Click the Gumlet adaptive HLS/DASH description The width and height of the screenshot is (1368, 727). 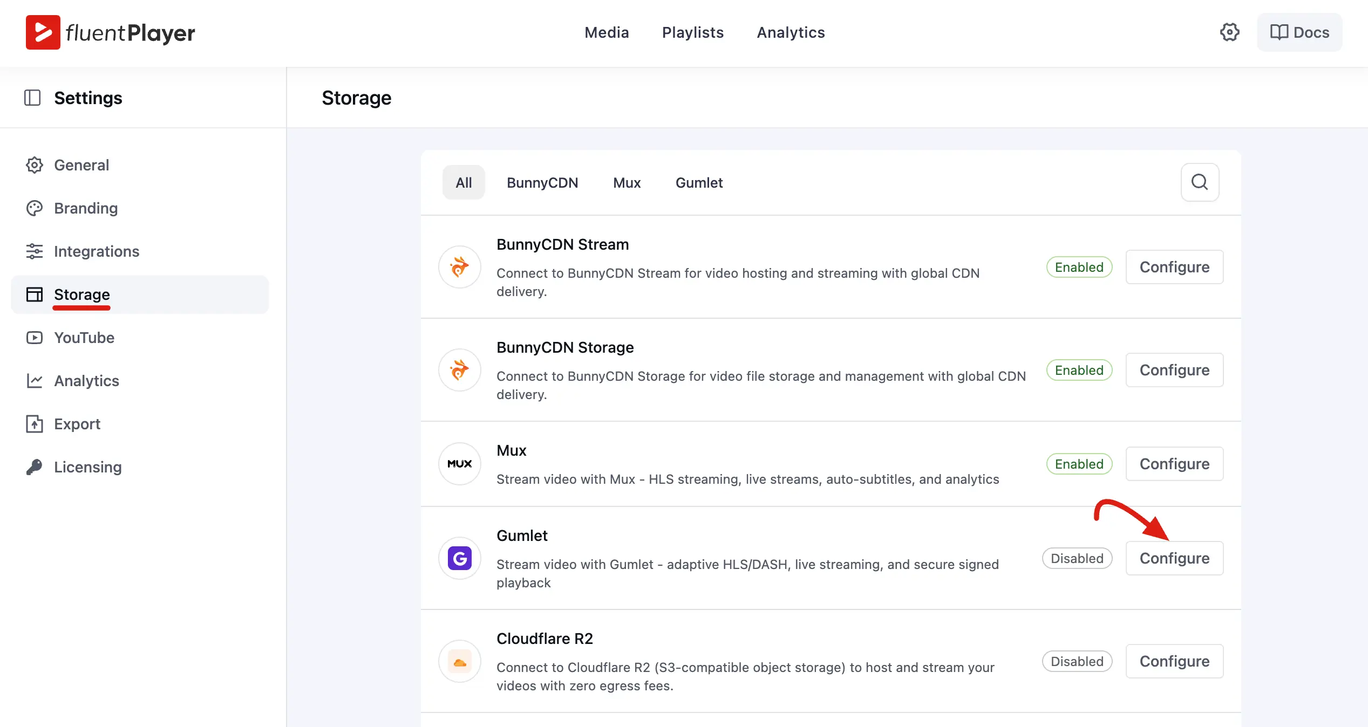[x=747, y=573]
